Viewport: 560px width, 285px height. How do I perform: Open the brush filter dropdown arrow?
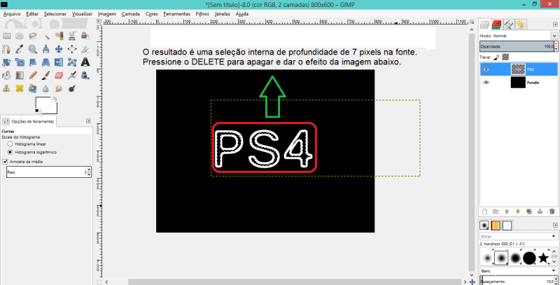point(554,237)
